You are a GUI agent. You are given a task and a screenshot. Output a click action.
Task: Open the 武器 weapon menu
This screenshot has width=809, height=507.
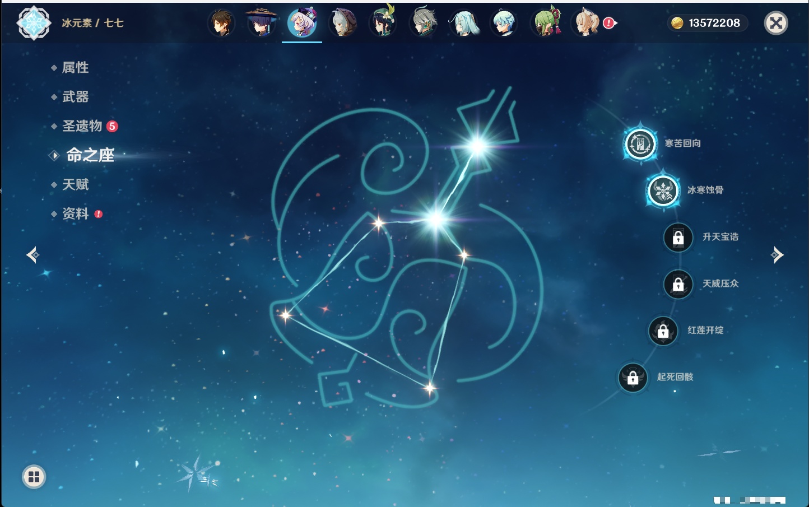tap(75, 97)
